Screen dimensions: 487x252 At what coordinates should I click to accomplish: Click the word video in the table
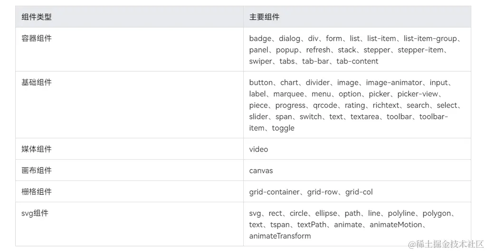pos(258,149)
